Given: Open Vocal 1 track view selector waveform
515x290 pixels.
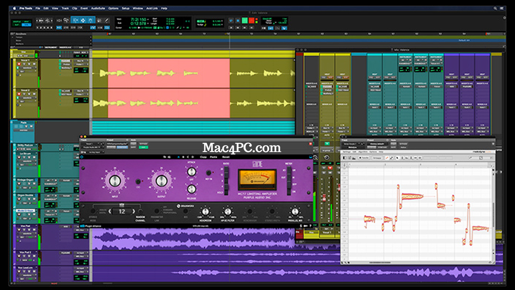Looking at the screenshot, I should (x=27, y=68).
